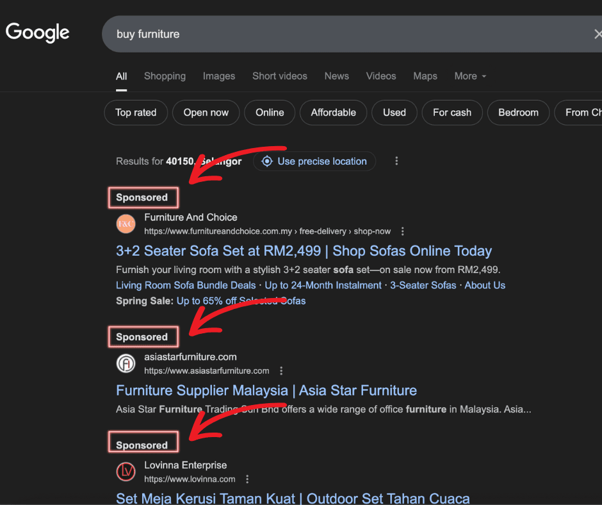
Task: Click the Lovinna Enterprise logo icon
Action: (126, 472)
